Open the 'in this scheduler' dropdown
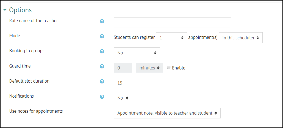283x128 pixels. pos(241,38)
